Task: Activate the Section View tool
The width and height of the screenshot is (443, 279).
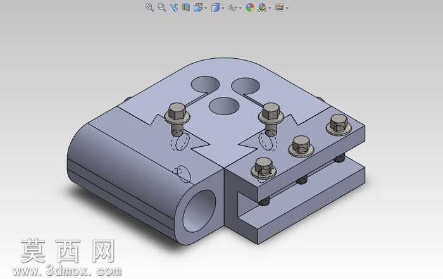Action: (186, 7)
